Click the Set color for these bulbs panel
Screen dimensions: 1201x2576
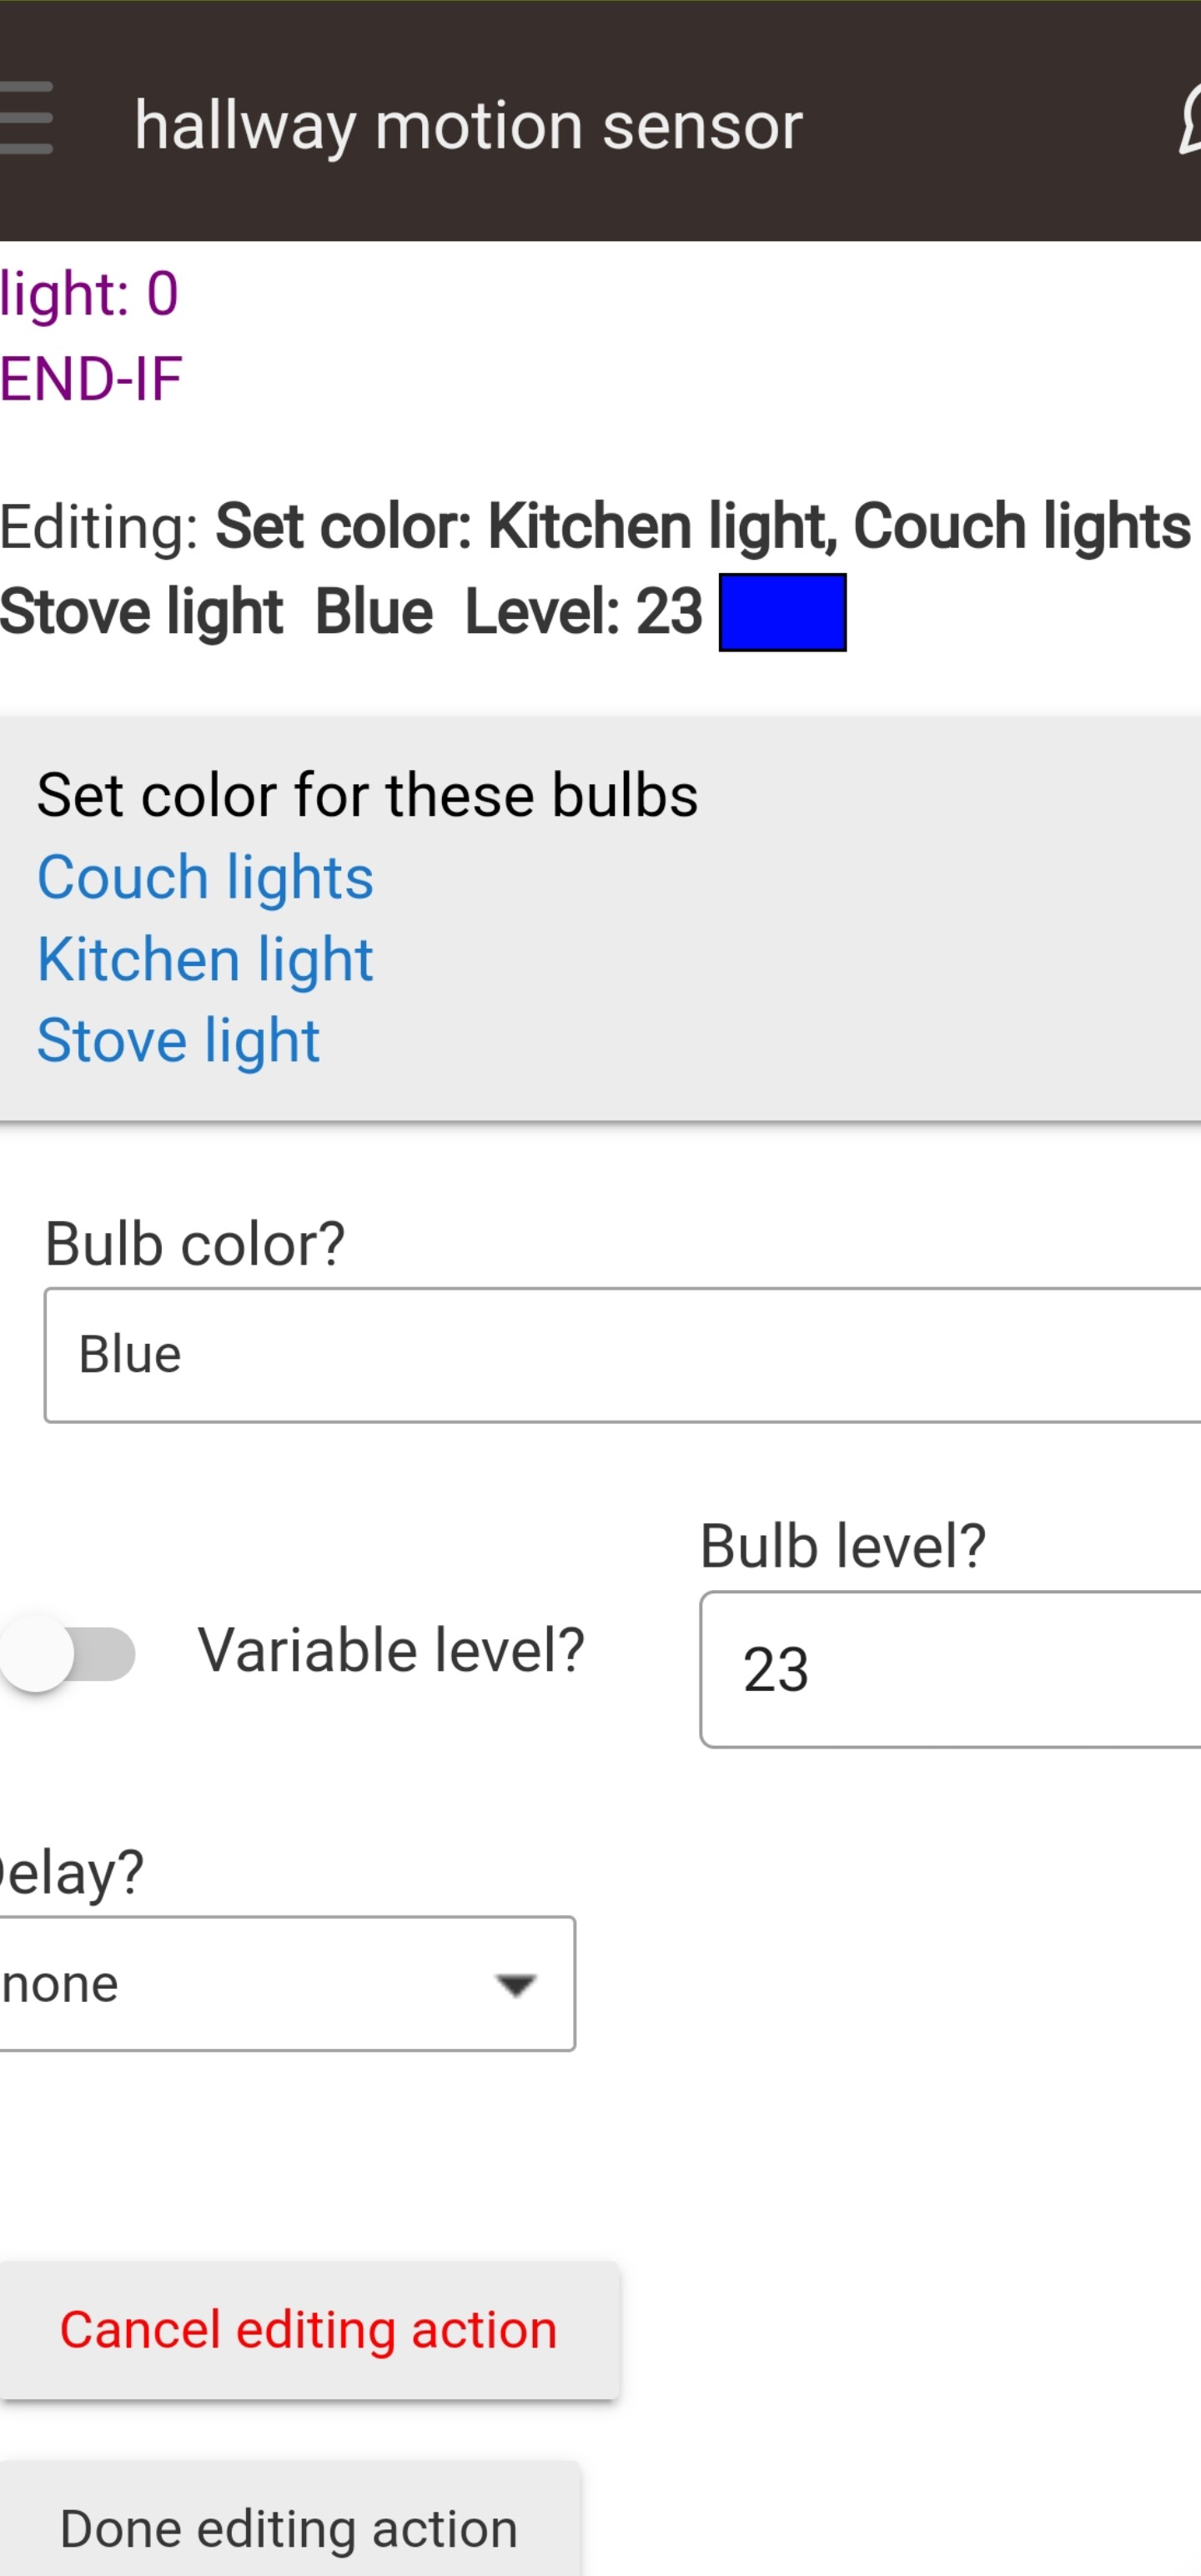(367, 793)
